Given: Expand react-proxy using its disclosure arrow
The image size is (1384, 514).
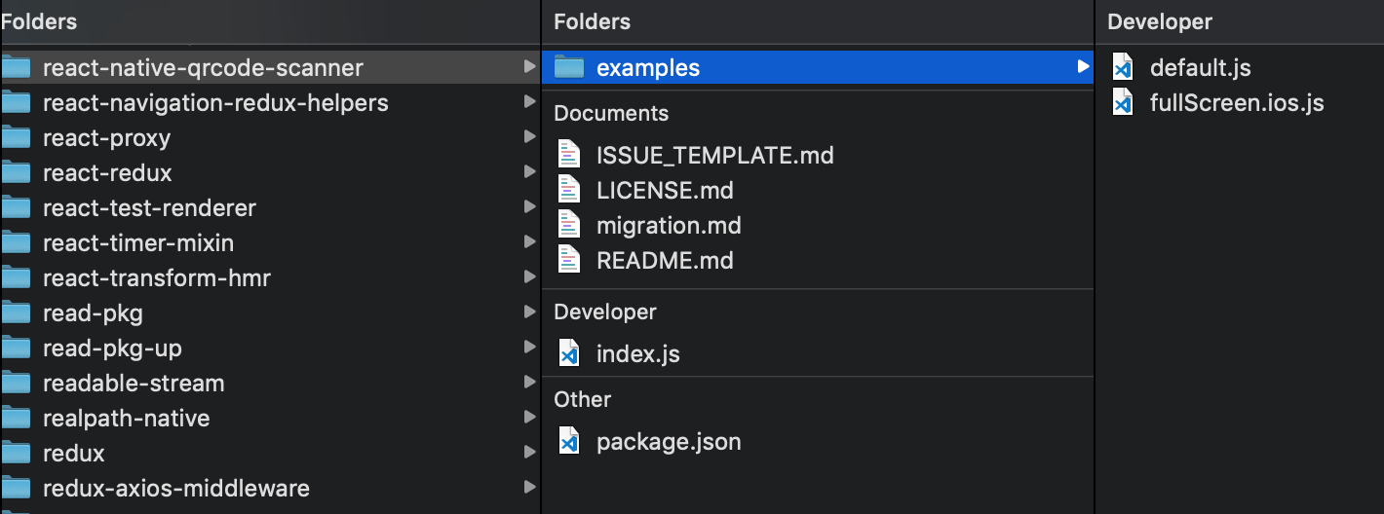Looking at the screenshot, I should 529,137.
